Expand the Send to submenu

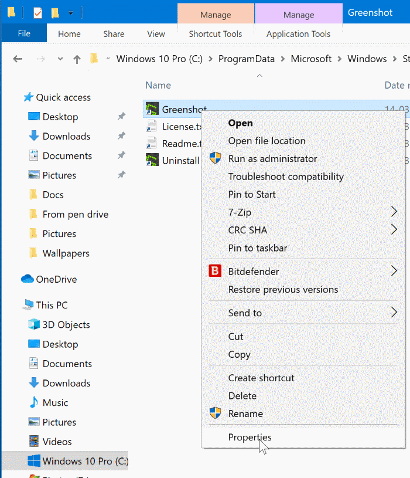tap(303, 313)
